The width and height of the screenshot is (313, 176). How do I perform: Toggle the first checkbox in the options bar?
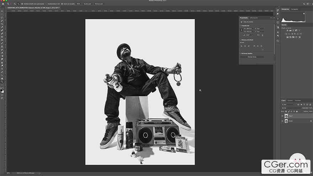tap(22, 4)
